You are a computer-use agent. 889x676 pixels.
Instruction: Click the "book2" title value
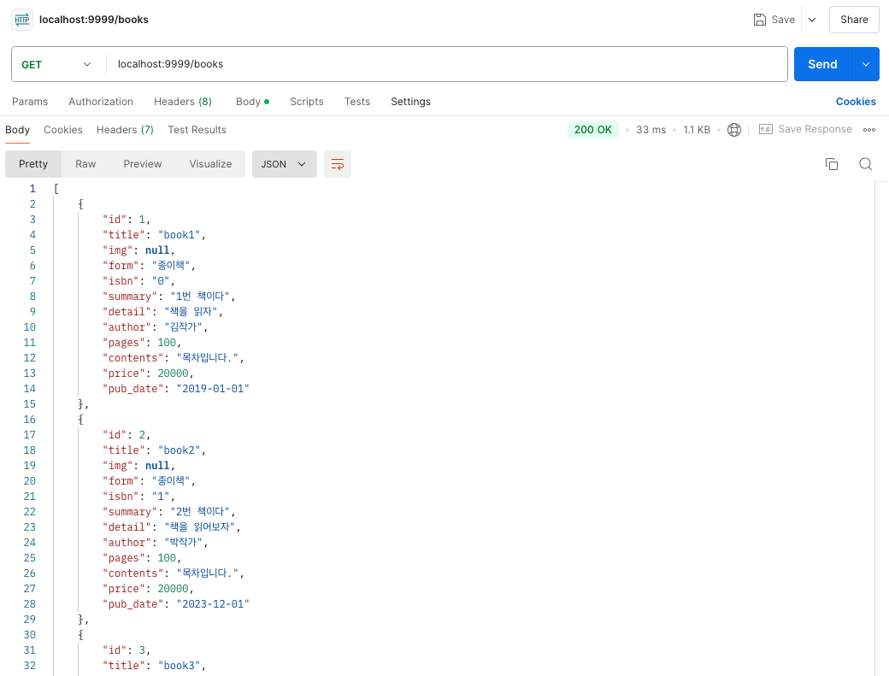click(x=180, y=450)
